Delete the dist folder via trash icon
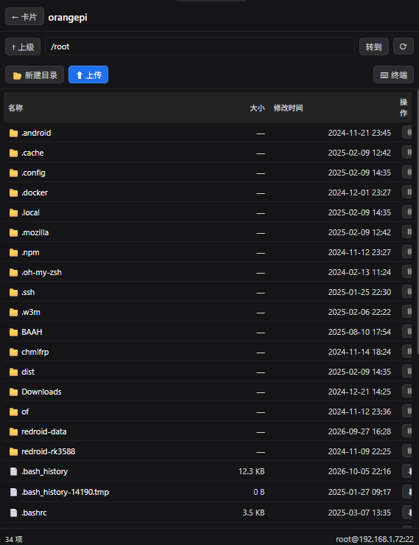419x545 pixels. click(x=407, y=371)
